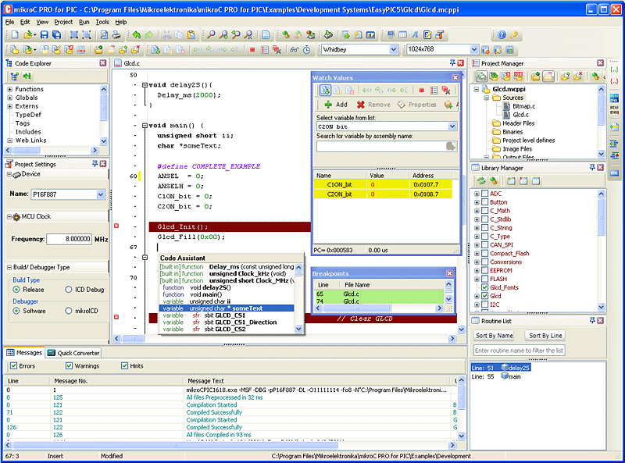The image size is (625, 463).
Task: Click the Save All icon
Action: tap(57, 35)
